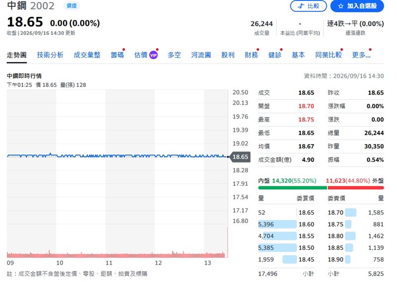Viewport: 397px width, 282px height.
Task: Click the bid volume 1,959
Action: [266, 260]
